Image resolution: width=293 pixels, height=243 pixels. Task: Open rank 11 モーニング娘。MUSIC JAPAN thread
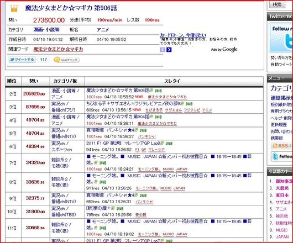pos(169,224)
